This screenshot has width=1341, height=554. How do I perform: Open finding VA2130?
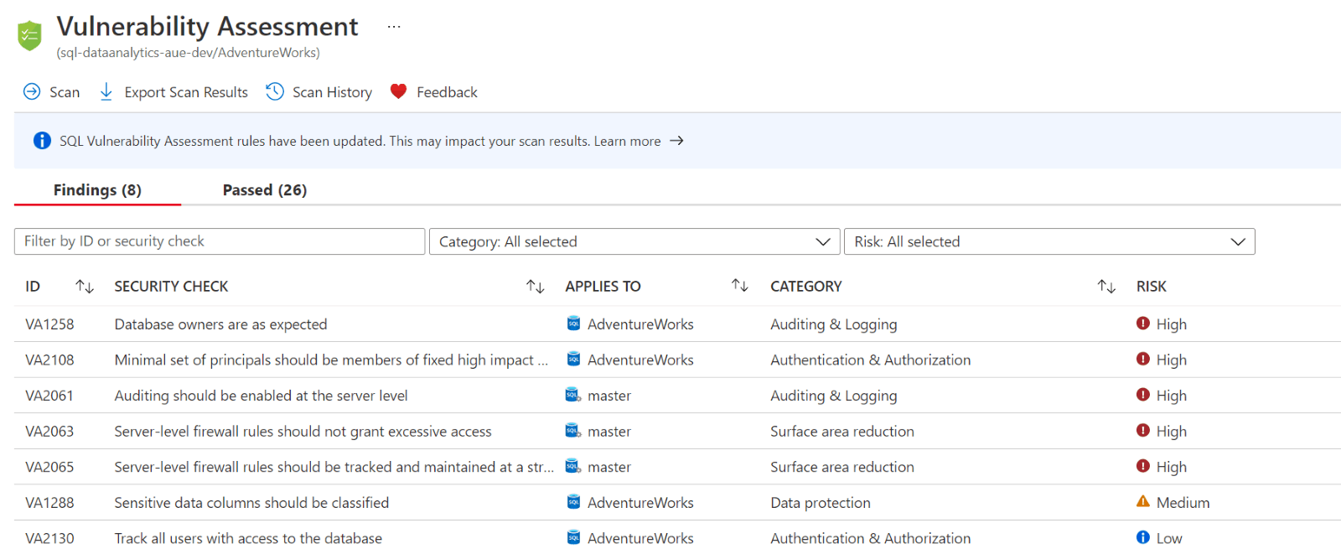click(x=49, y=538)
